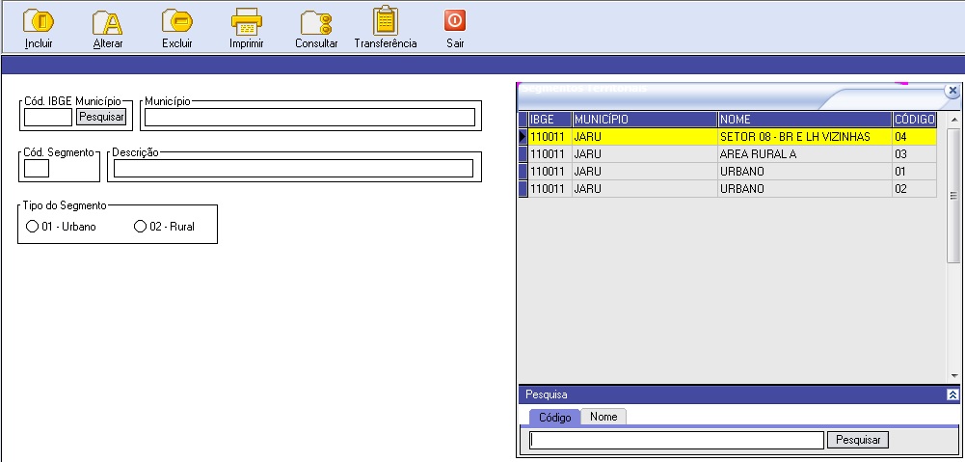Click the red Sair exit icon
Image resolution: width=965 pixels, height=462 pixels.
(x=455, y=21)
